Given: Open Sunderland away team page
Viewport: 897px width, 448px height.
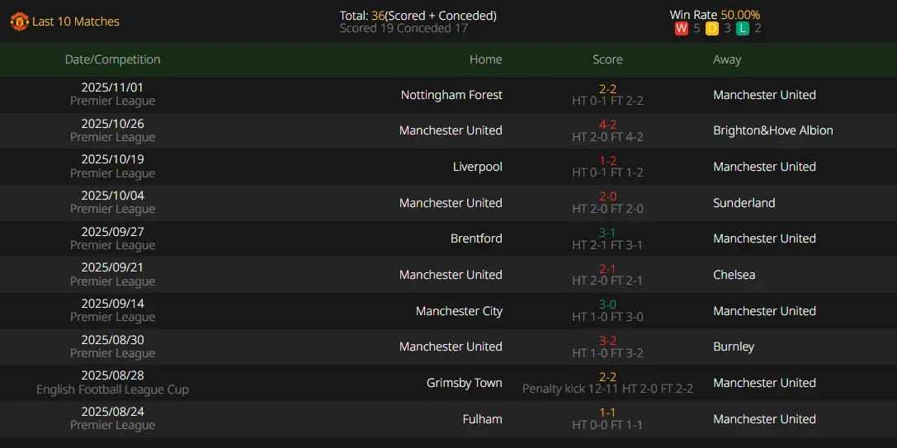Looking at the screenshot, I should click(744, 202).
